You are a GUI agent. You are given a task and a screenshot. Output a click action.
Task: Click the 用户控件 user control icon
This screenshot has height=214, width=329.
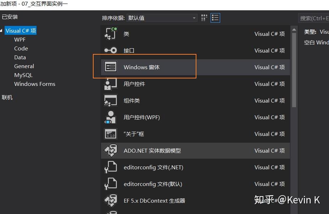click(110, 84)
